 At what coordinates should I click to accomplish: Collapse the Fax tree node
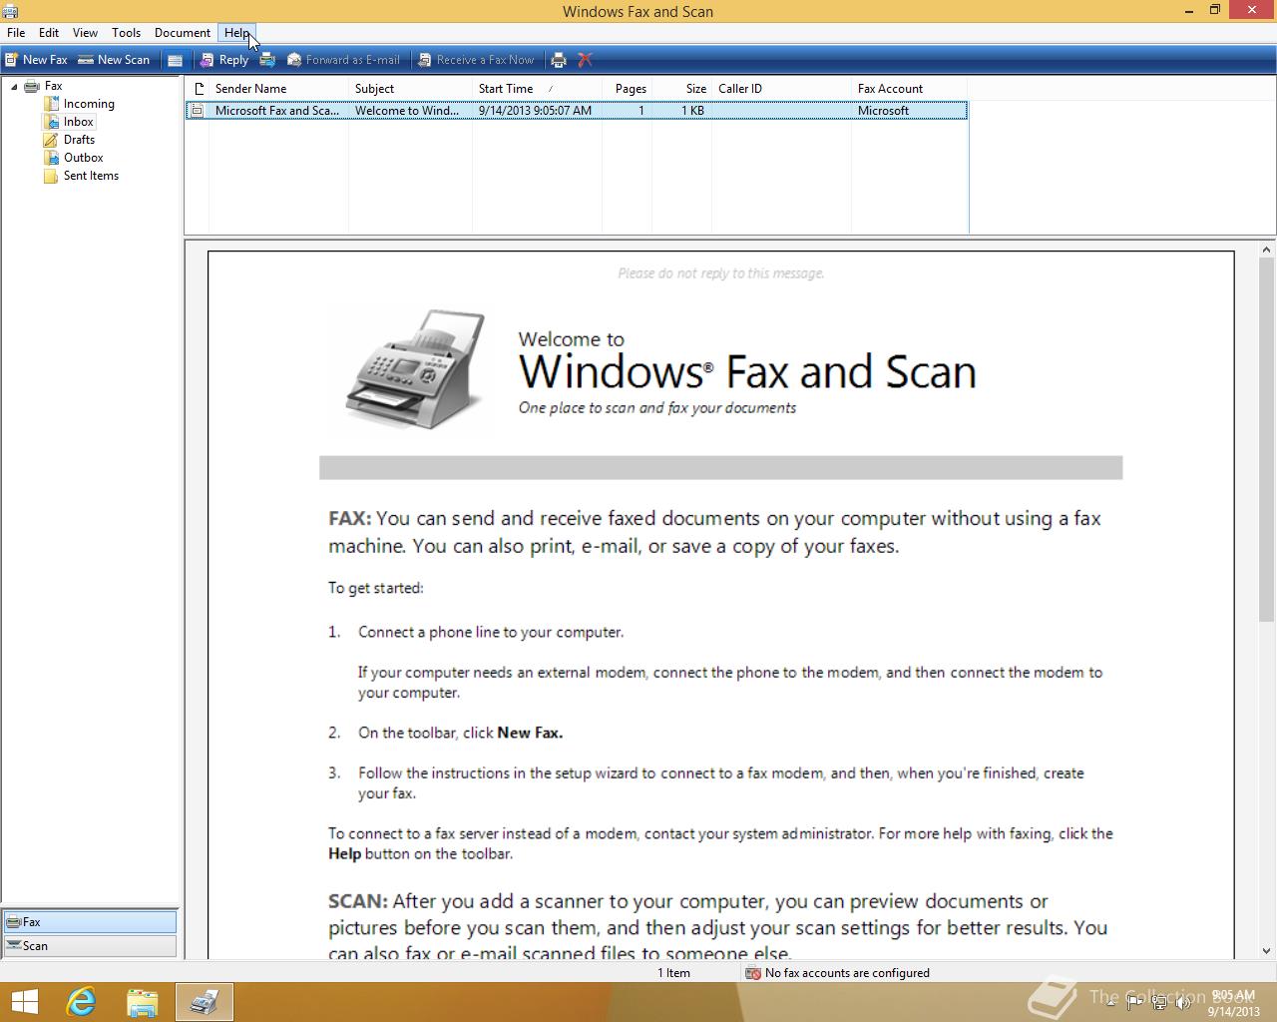pos(14,87)
